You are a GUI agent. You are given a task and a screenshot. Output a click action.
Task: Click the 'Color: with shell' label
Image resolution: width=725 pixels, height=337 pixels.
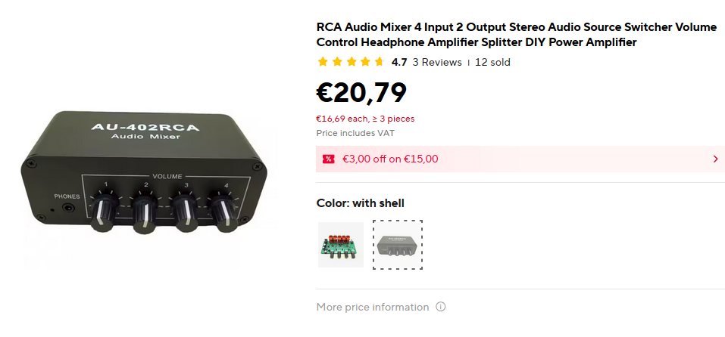360,203
